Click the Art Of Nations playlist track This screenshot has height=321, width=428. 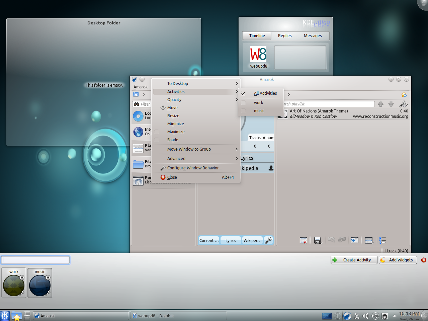pos(343,114)
